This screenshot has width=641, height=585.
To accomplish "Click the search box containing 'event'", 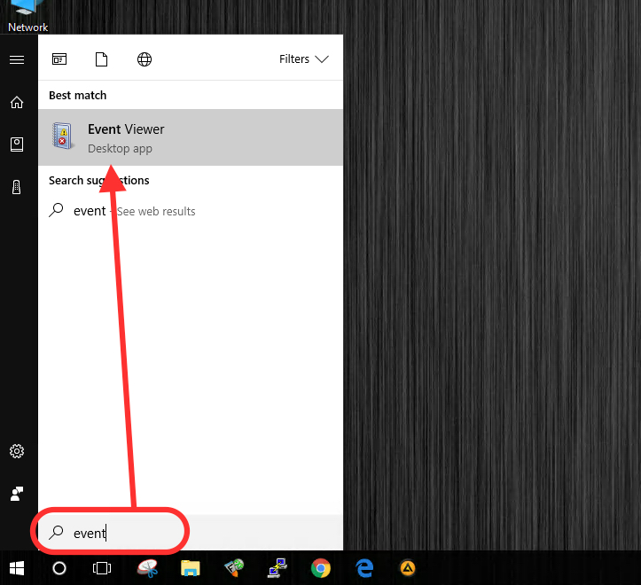I will tap(191, 533).
